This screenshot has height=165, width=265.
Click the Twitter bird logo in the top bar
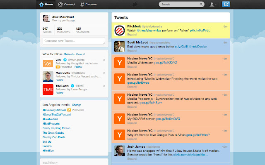(x=135, y=5)
